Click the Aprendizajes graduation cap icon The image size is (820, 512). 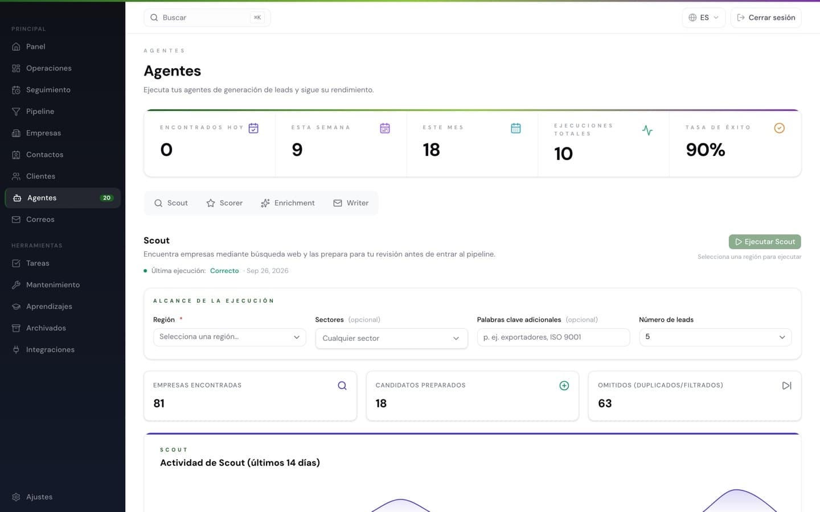[x=16, y=307]
